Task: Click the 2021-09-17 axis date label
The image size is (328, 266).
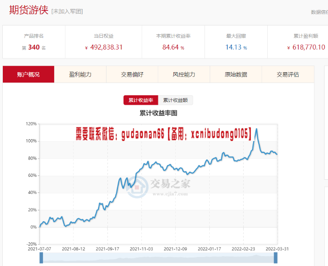Action: [107, 249]
